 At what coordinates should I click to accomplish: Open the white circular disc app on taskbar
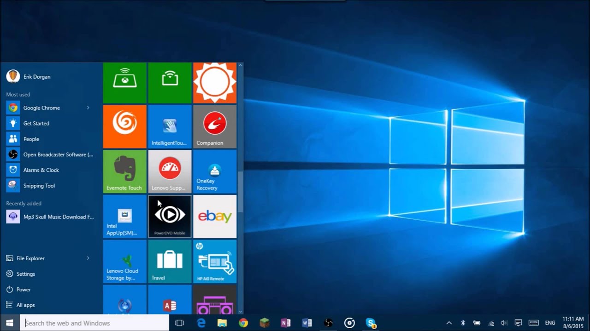click(x=349, y=323)
